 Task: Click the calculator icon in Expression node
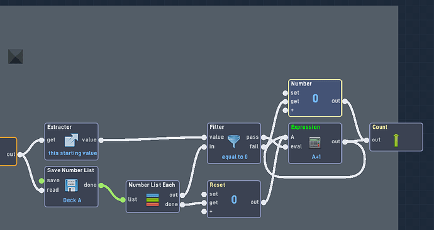(x=315, y=143)
